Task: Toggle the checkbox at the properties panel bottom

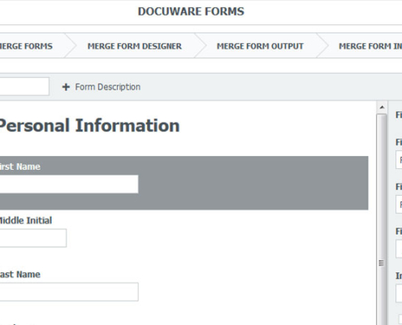Action: (x=400, y=319)
